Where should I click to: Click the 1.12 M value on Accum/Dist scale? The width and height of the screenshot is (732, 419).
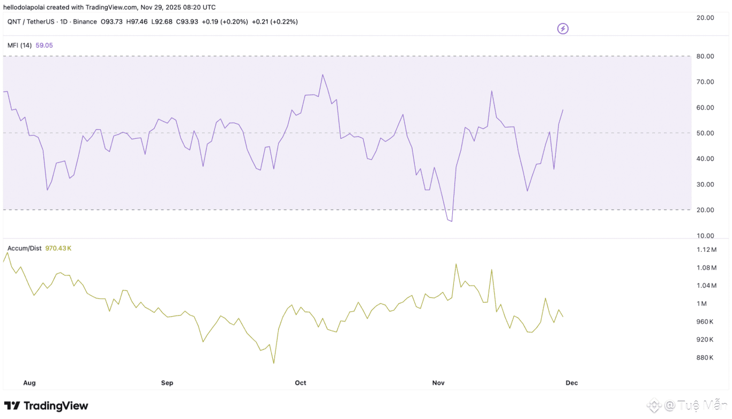[x=706, y=250]
